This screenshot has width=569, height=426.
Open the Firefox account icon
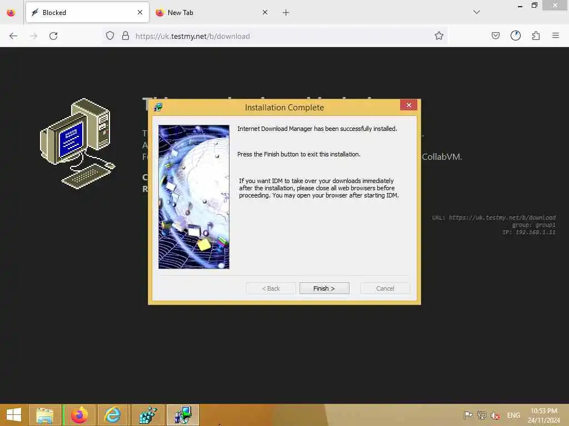[x=516, y=35]
